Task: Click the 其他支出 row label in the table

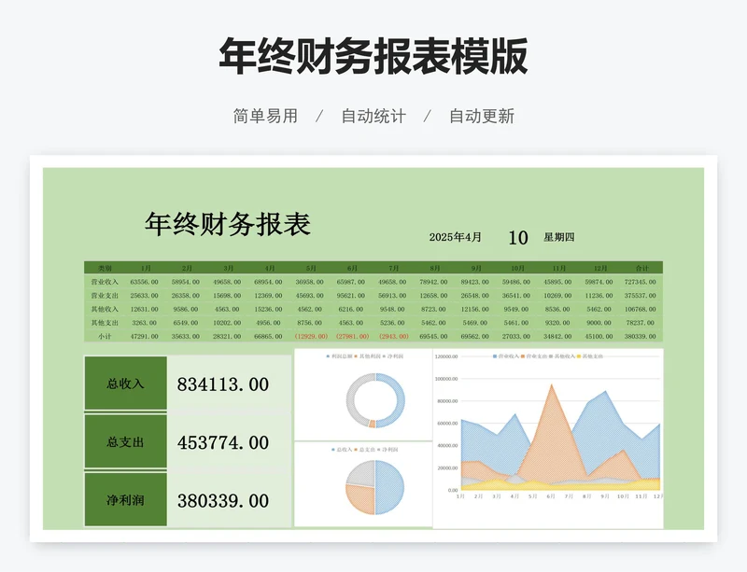Action: [x=105, y=323]
